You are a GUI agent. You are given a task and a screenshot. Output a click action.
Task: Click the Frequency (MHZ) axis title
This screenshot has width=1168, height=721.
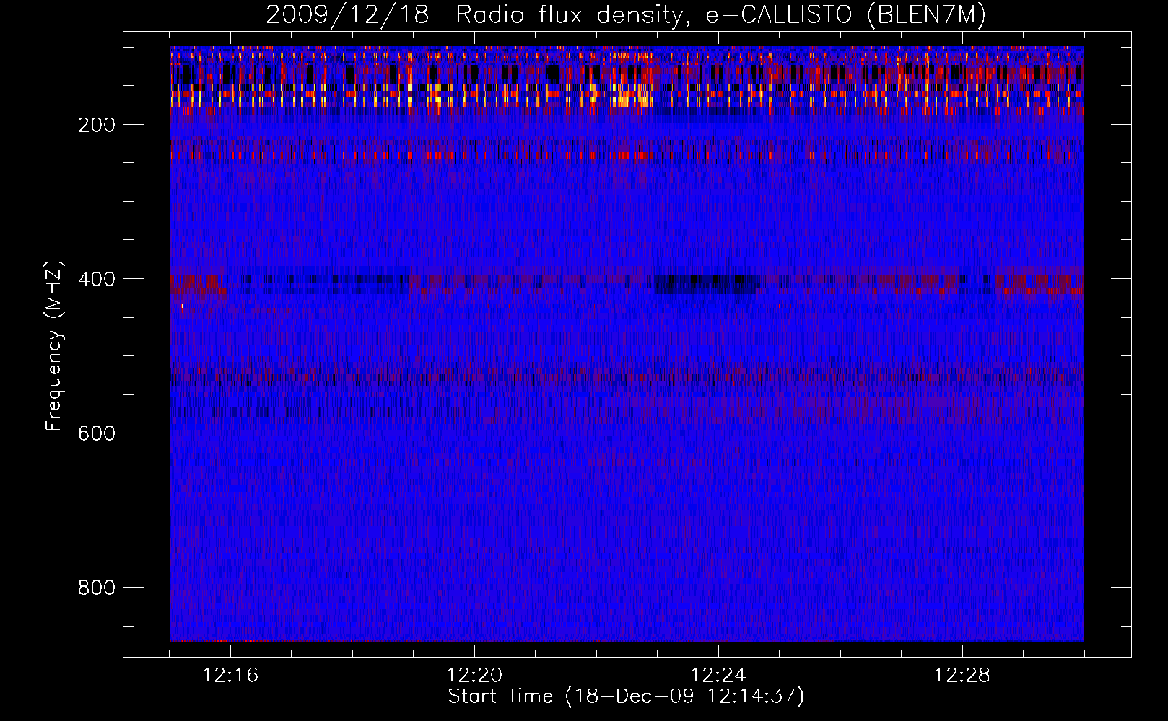[54, 345]
